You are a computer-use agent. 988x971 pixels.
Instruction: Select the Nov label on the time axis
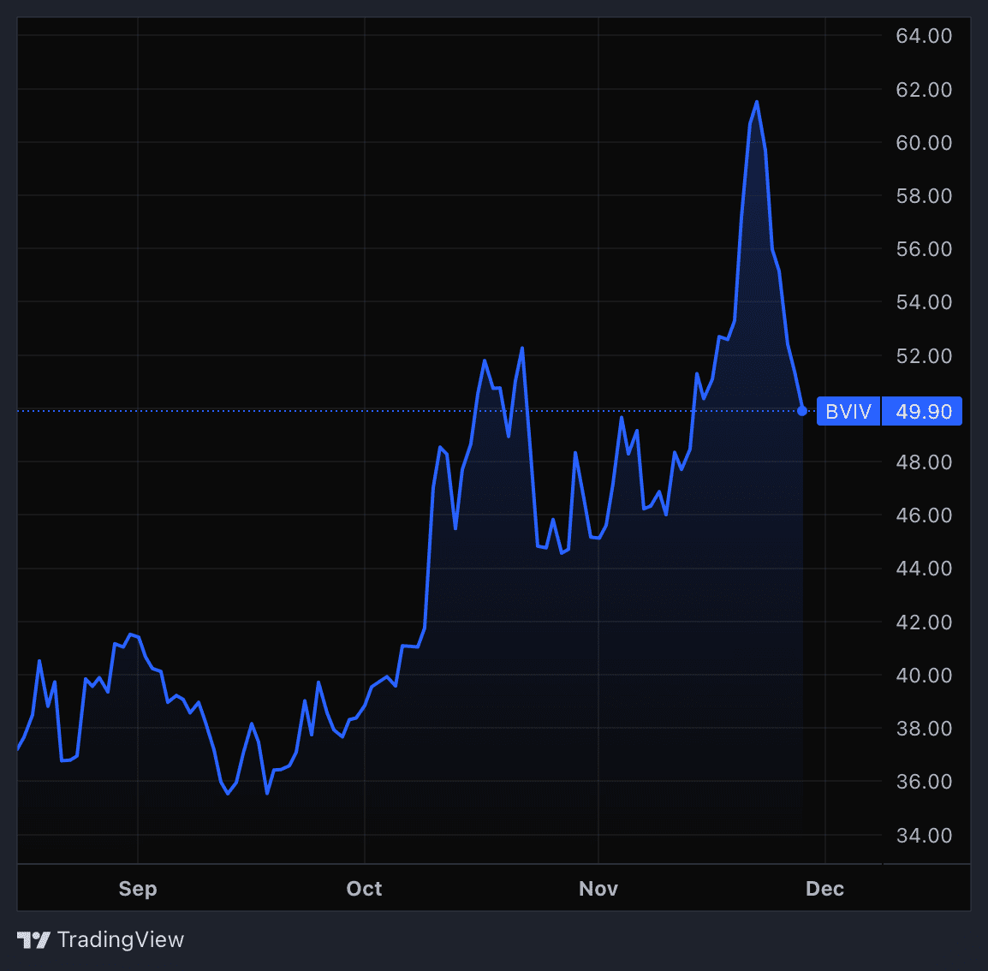(598, 889)
